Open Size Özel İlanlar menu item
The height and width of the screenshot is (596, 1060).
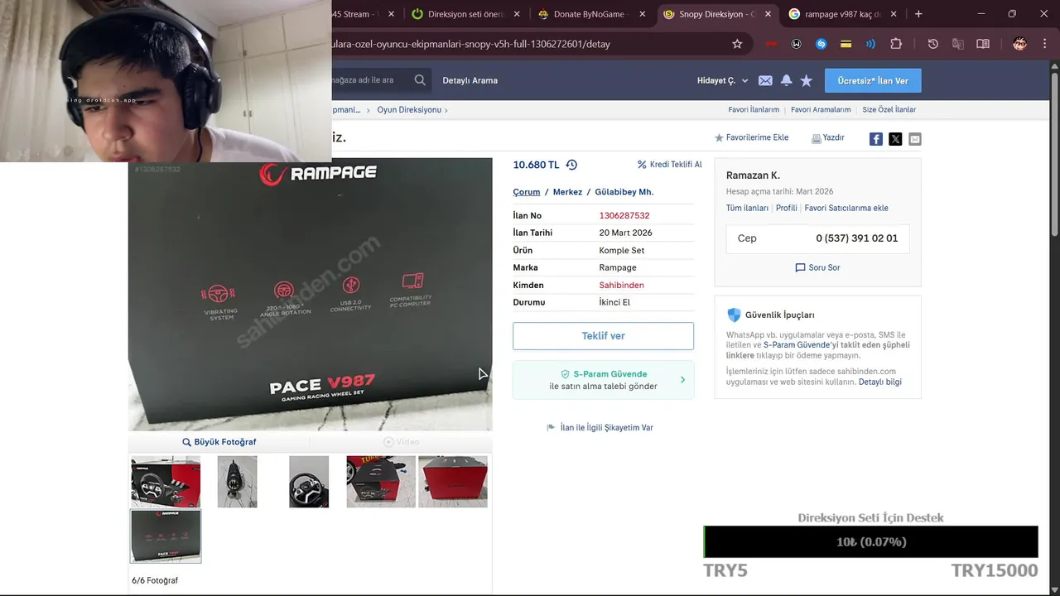point(889,109)
